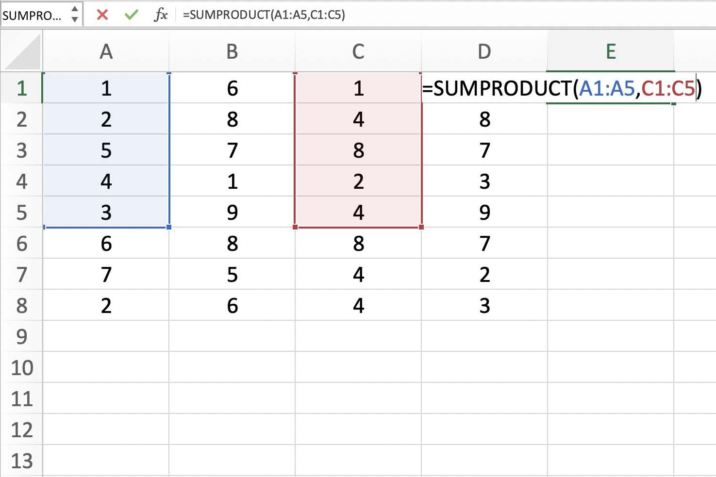This screenshot has height=477, width=716.
Task: Click the fill handle of the blue selection
Action: pyautogui.click(x=169, y=227)
